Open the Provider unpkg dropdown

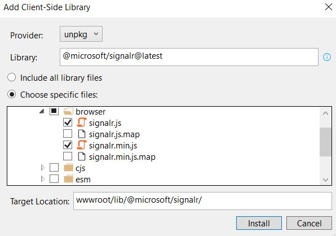coord(81,34)
